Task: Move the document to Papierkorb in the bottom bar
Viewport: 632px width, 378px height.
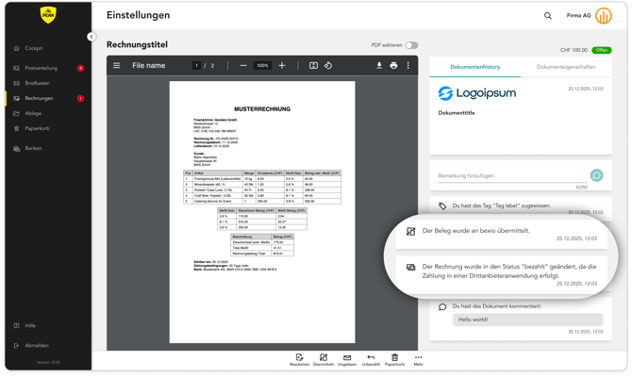Action: (394, 360)
